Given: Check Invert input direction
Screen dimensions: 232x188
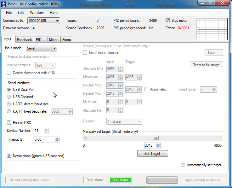Looking at the screenshot, I should pyautogui.click(x=85, y=53).
